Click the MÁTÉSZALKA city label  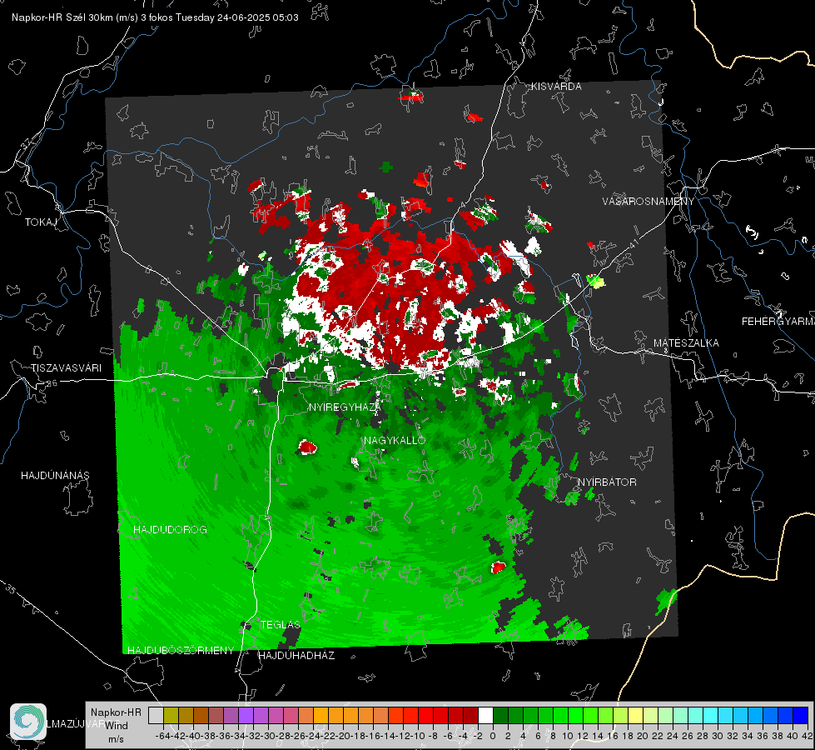(686, 343)
